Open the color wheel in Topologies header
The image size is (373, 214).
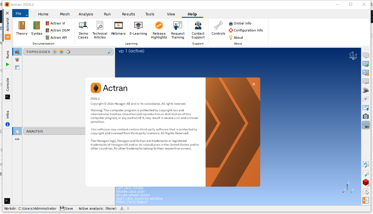tap(68, 52)
